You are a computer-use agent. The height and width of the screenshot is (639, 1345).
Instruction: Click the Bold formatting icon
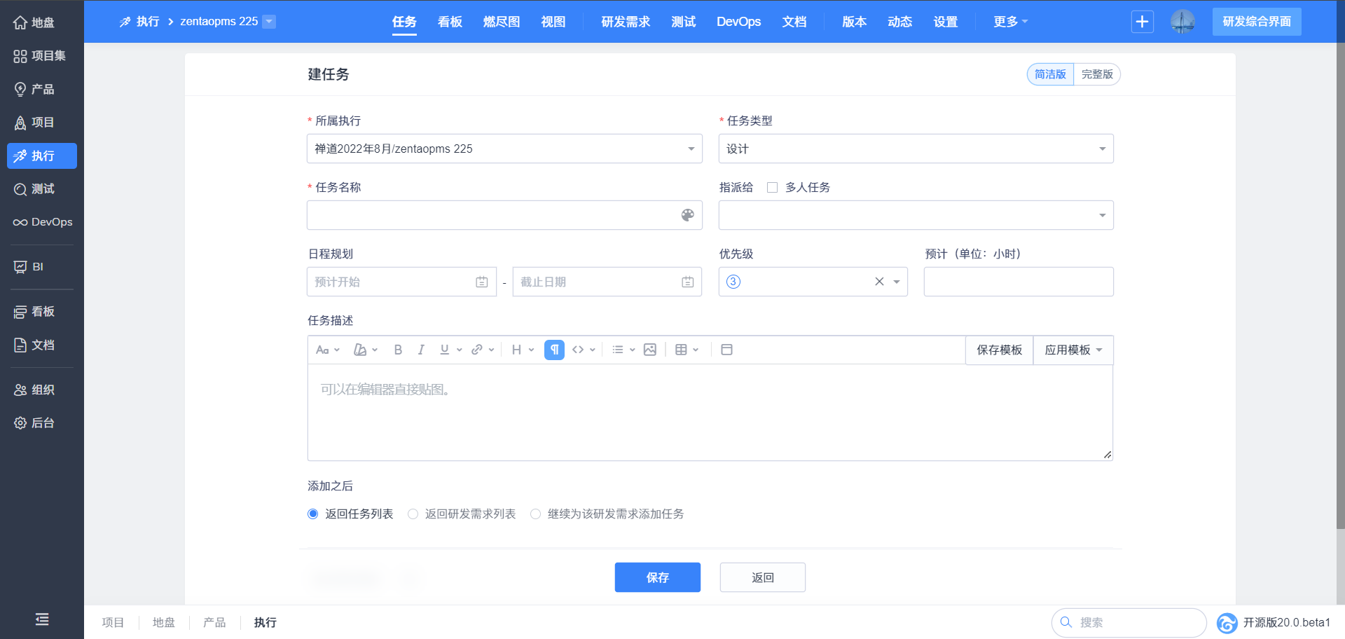[398, 350]
